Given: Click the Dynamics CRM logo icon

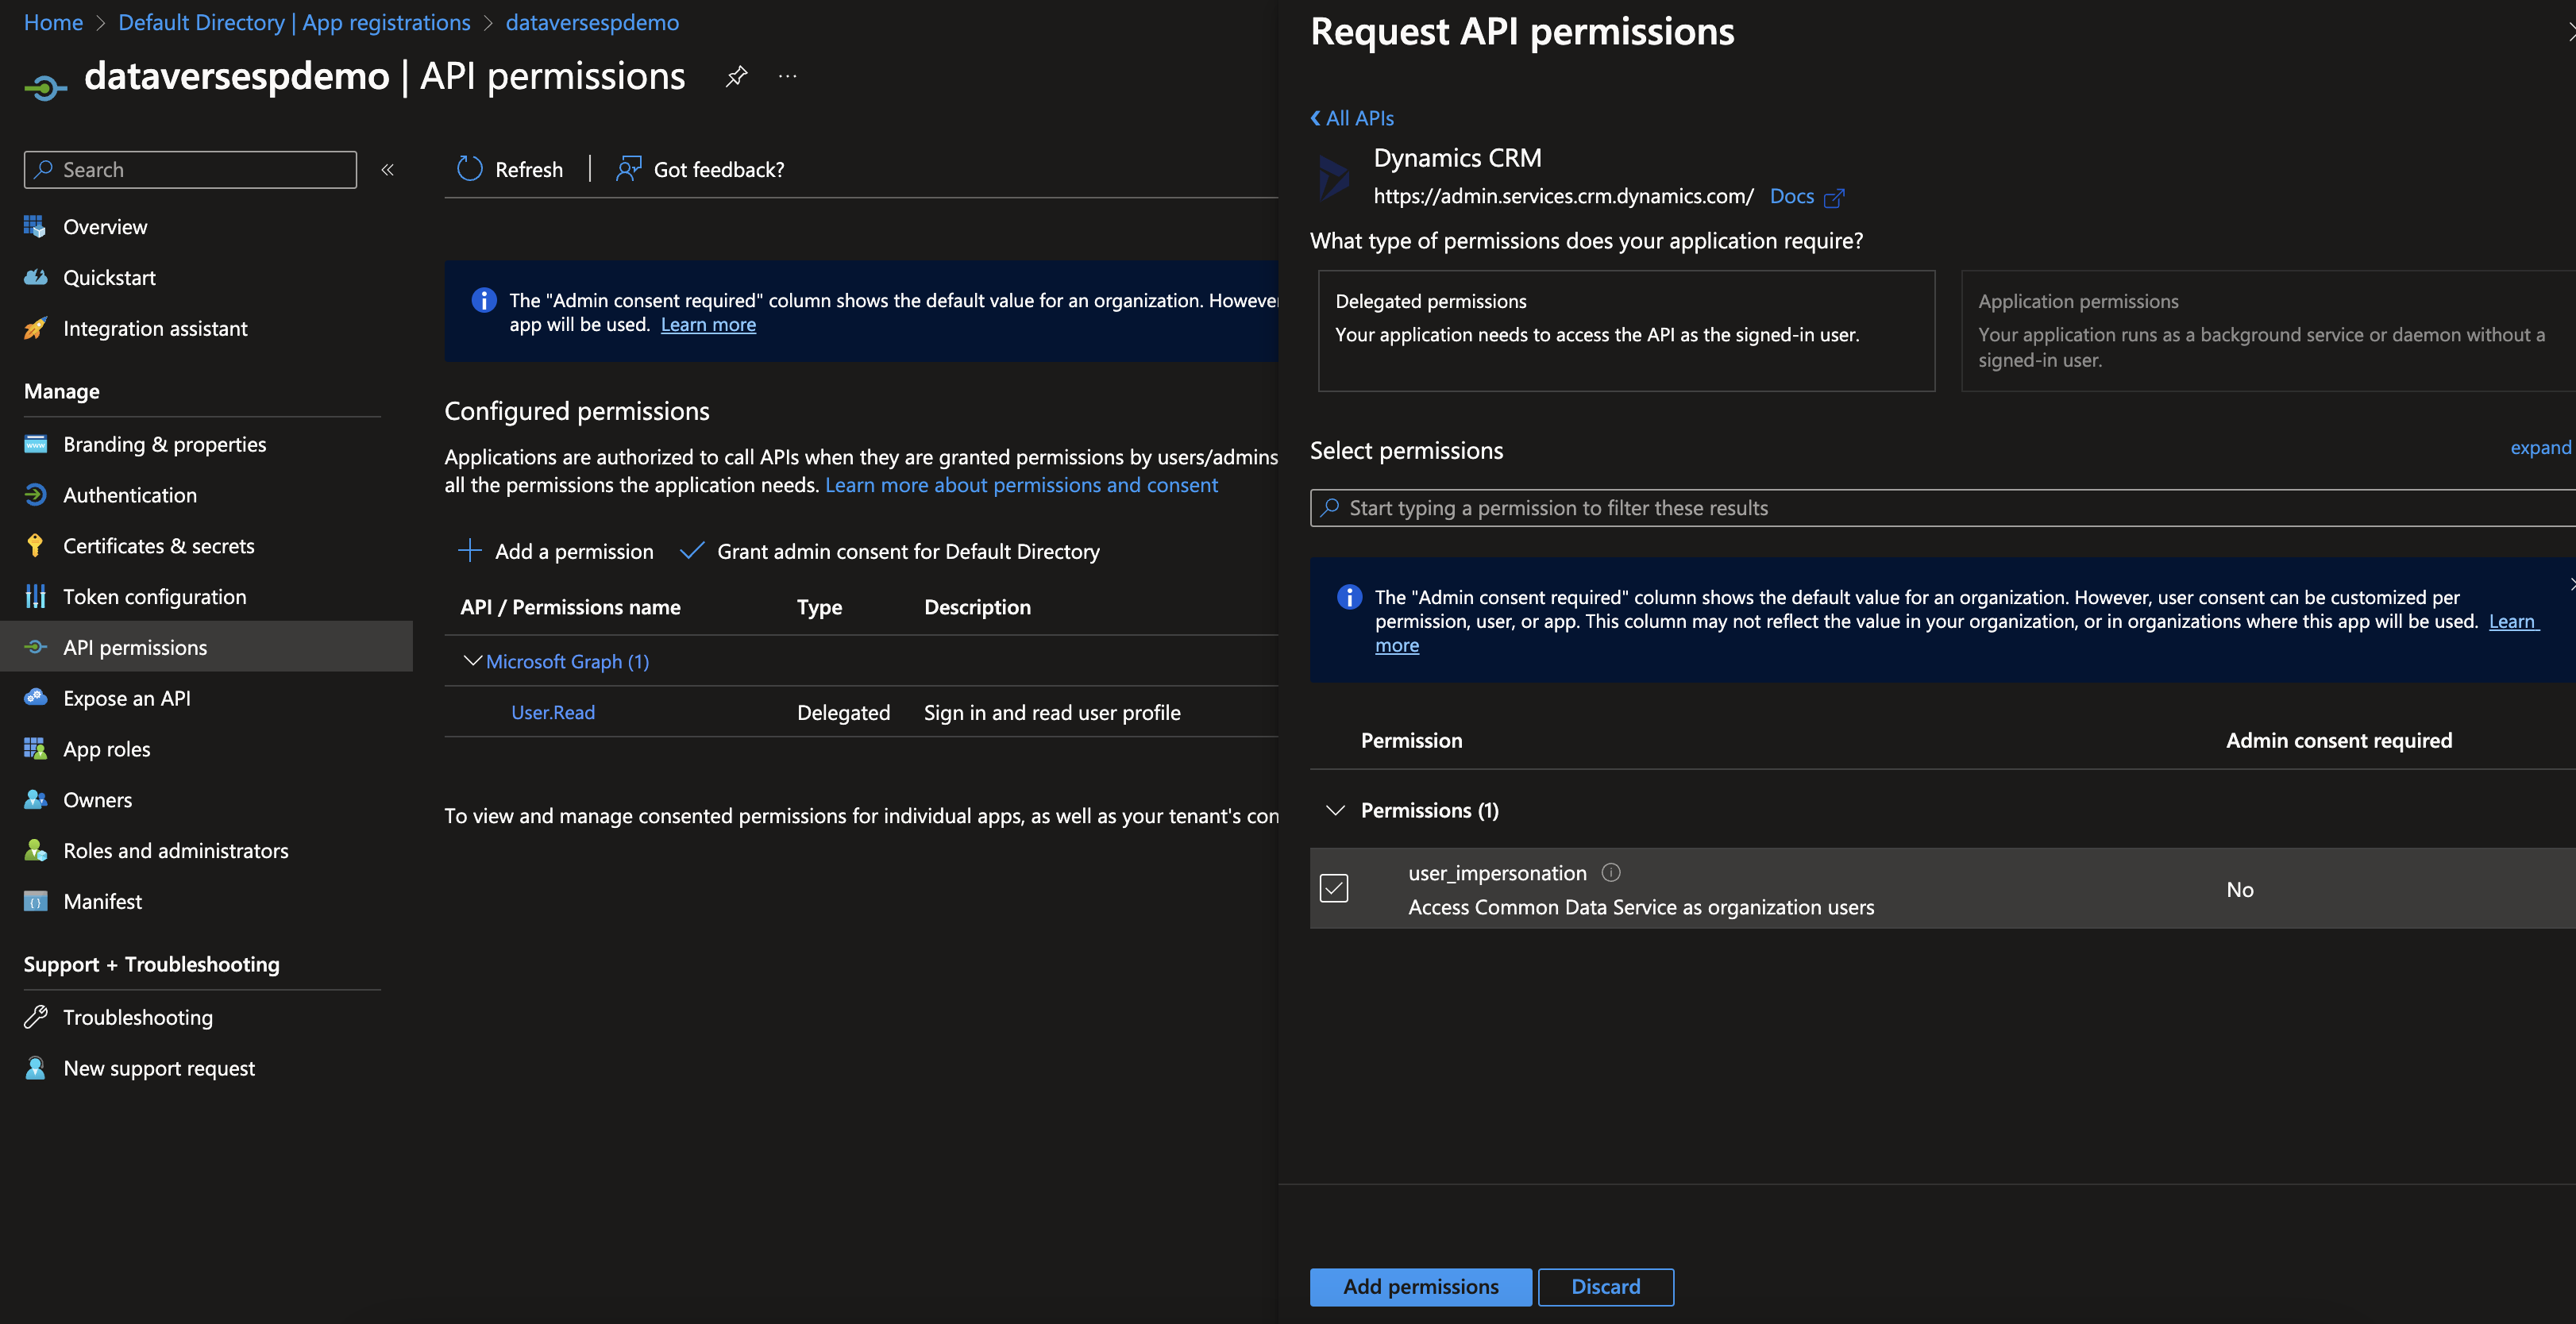Looking at the screenshot, I should point(1334,178).
